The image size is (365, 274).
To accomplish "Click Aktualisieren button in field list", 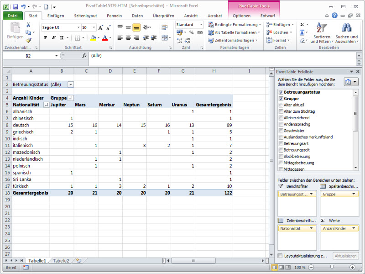I will tap(345, 256).
